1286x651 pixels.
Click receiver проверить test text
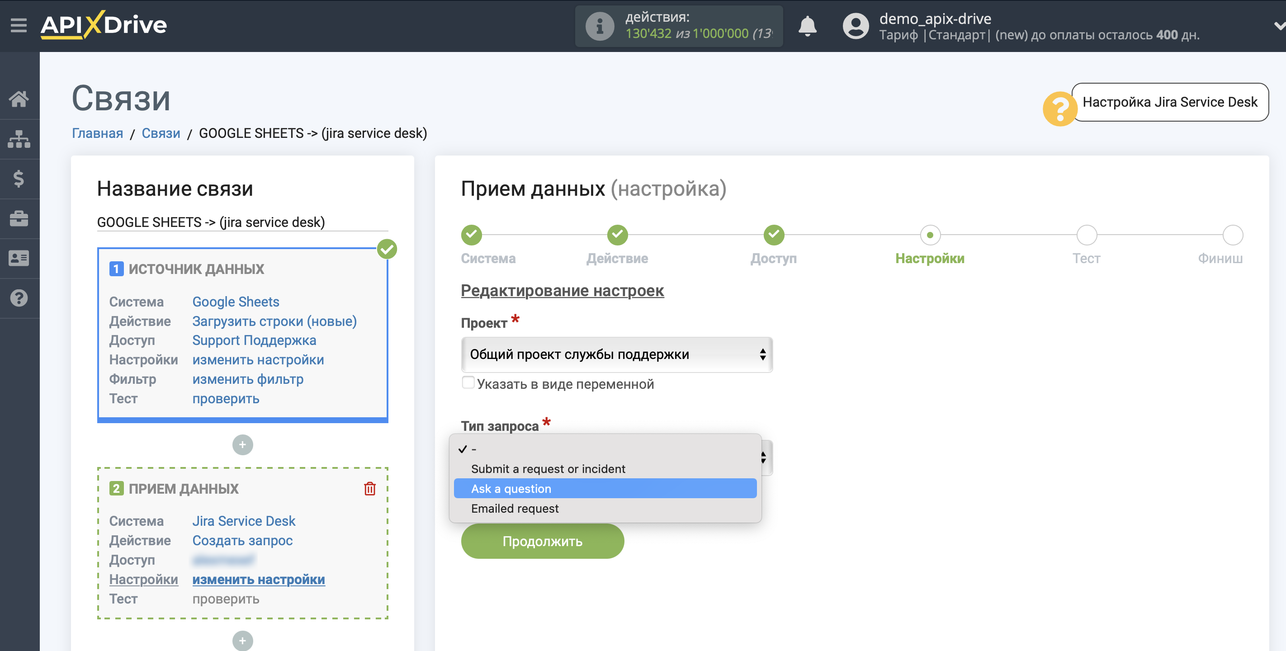[x=226, y=599]
